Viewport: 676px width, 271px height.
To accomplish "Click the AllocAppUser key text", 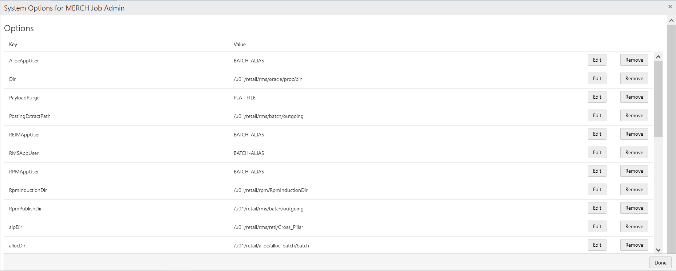I will tap(24, 61).
